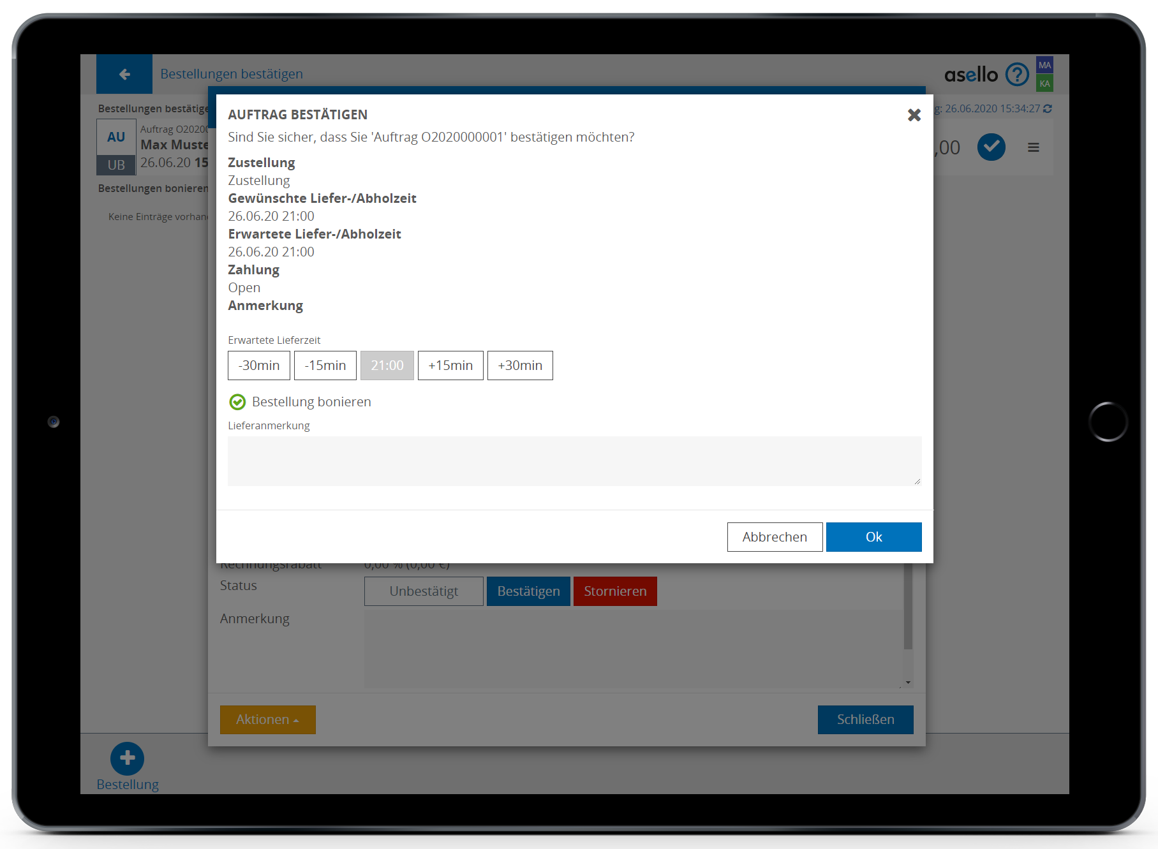Open the help question mark icon
Viewport: 1158px width, 849px height.
point(1017,75)
